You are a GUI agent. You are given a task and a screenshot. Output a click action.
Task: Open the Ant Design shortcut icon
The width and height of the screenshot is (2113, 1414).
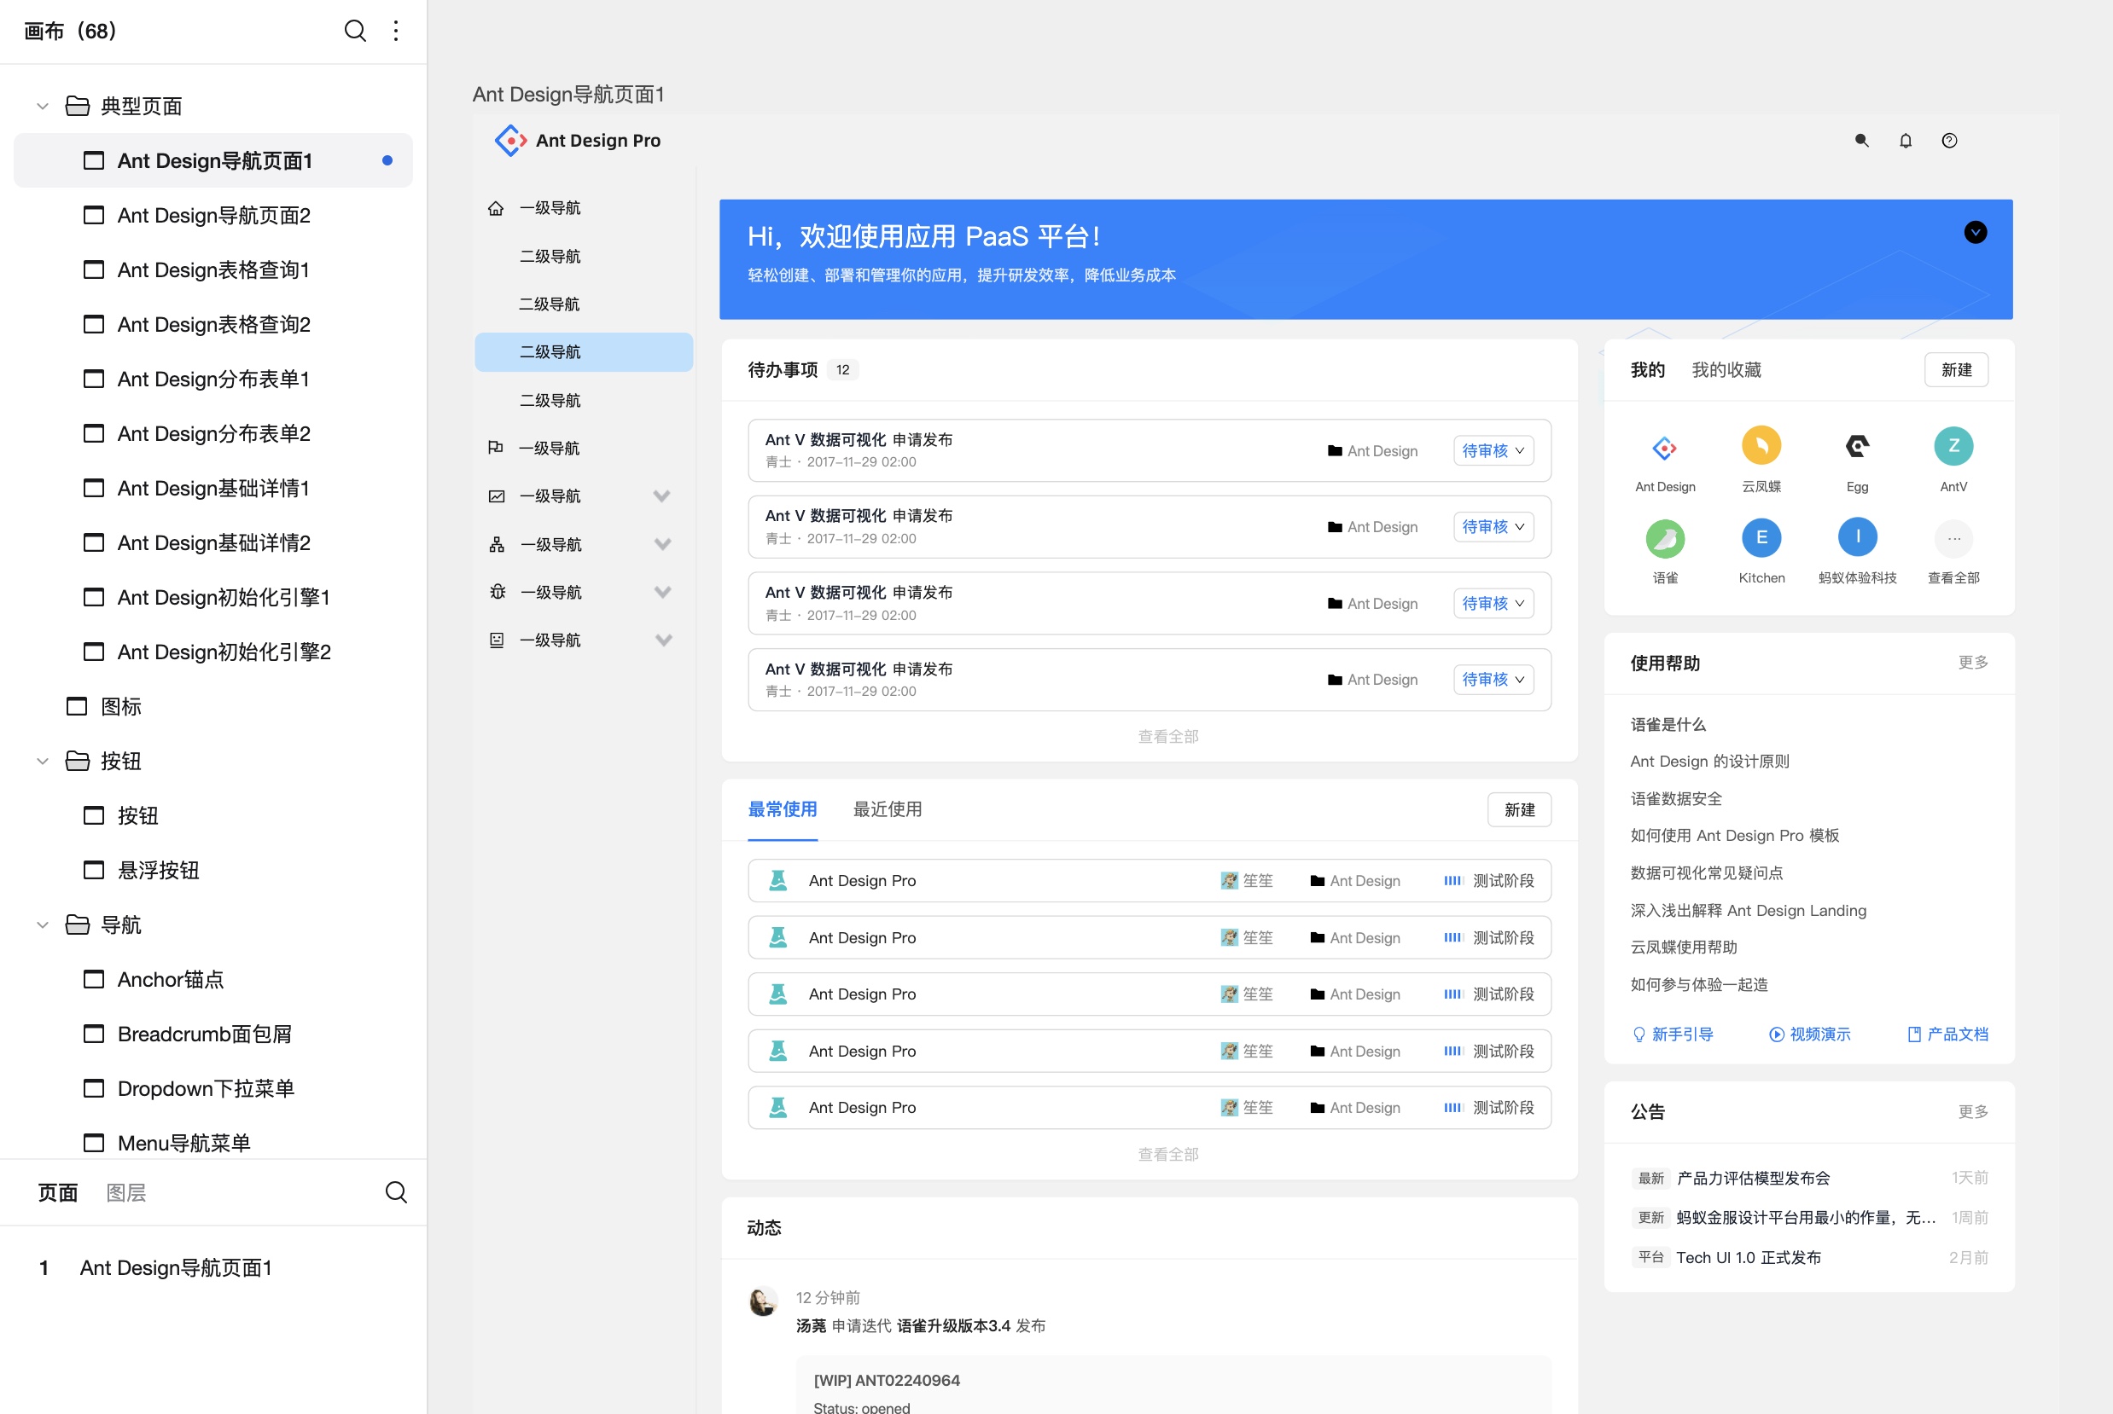(1665, 447)
